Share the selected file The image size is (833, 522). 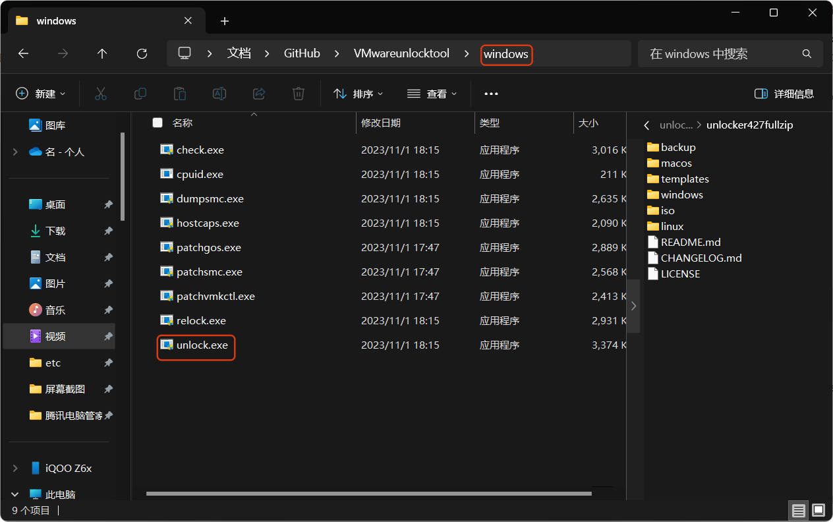pyautogui.click(x=258, y=94)
